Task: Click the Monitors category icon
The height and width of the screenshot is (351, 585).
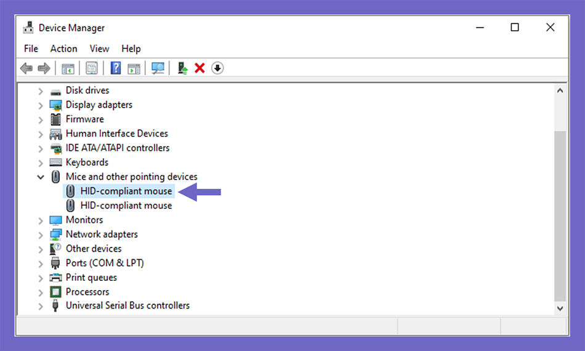Action: coord(55,220)
